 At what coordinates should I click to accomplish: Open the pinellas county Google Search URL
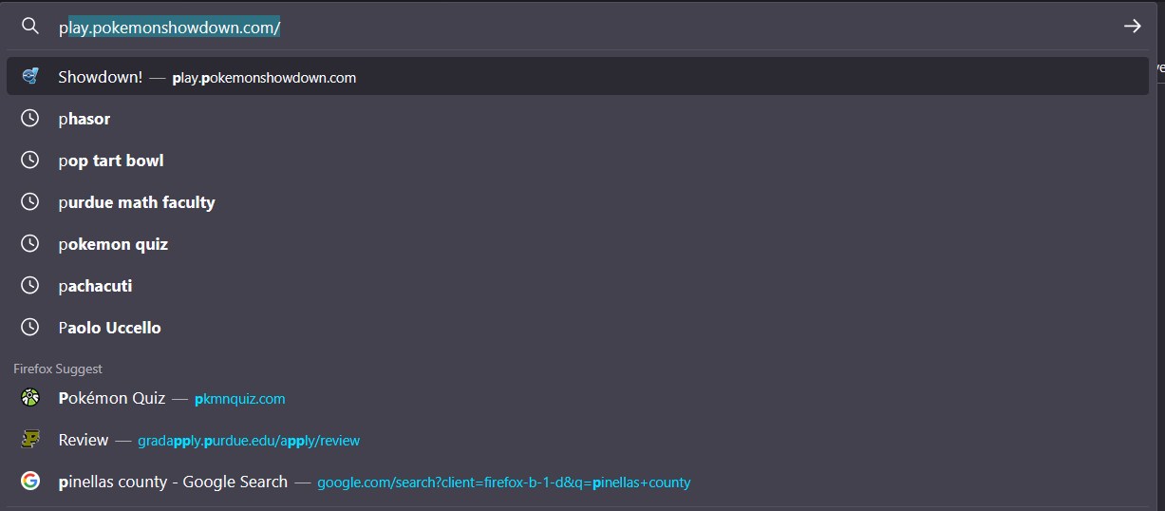click(503, 483)
